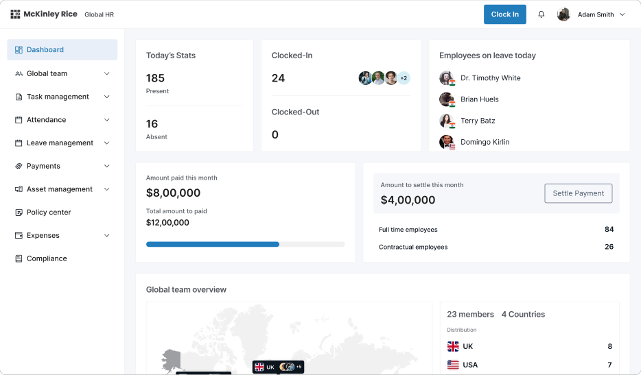Click Dr. Timothy White name
The width and height of the screenshot is (641, 375).
491,78
